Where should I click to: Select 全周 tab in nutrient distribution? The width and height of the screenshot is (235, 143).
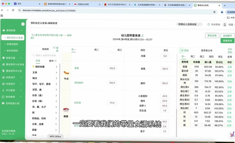[x=230, y=57]
